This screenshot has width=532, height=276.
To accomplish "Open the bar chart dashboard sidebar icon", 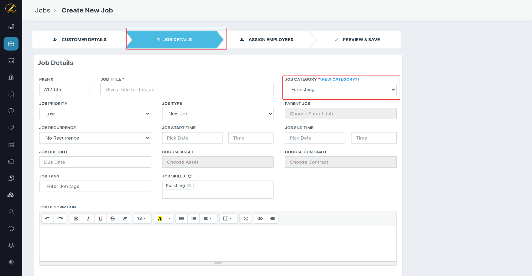I will 11,27.
